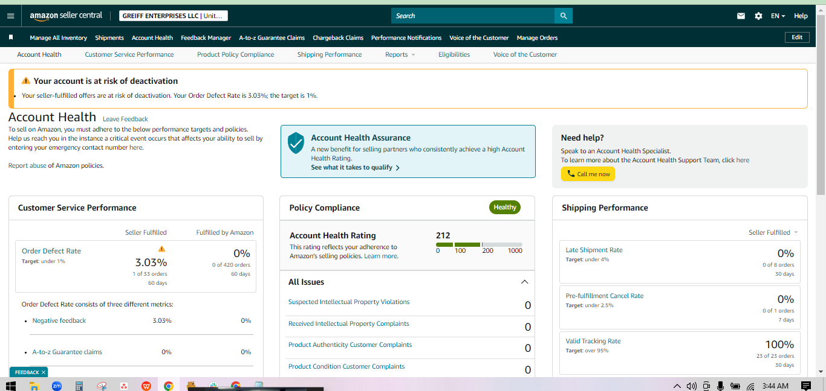Image resolution: width=826 pixels, height=391 pixels.
Task: Open the Windows notification center
Action: pos(805,386)
